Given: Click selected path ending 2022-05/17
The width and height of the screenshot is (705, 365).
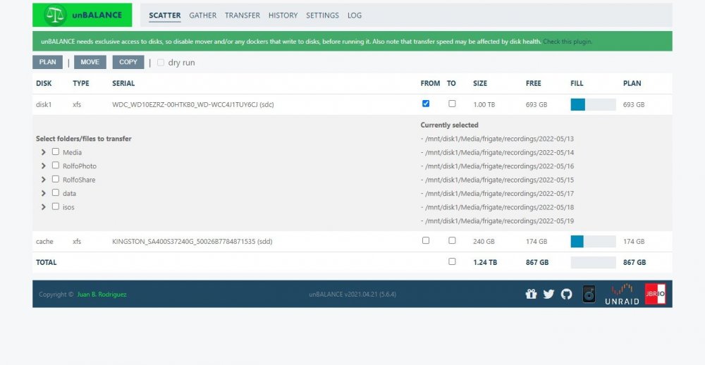Looking at the screenshot, I should coord(497,194).
